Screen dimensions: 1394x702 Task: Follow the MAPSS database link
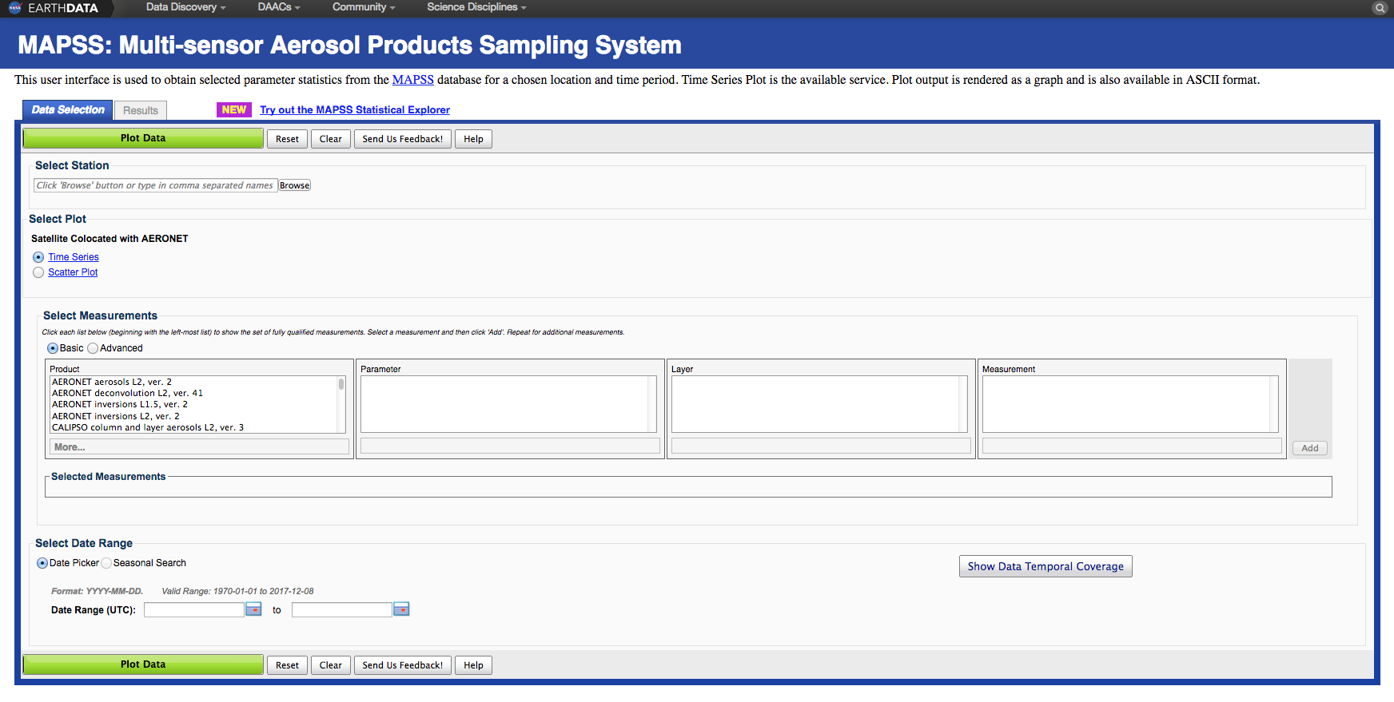pyautogui.click(x=413, y=80)
